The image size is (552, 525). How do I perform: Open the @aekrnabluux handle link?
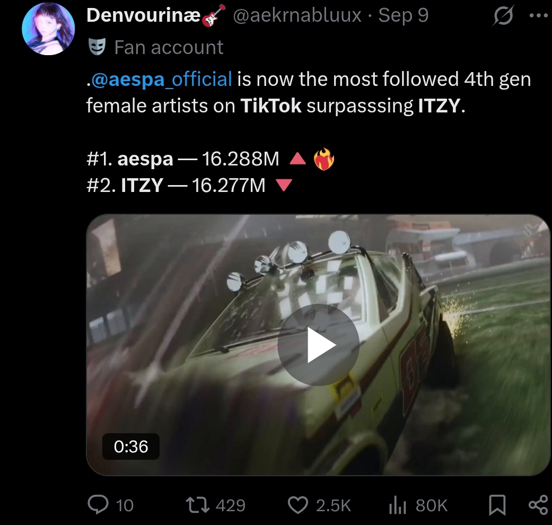(297, 15)
